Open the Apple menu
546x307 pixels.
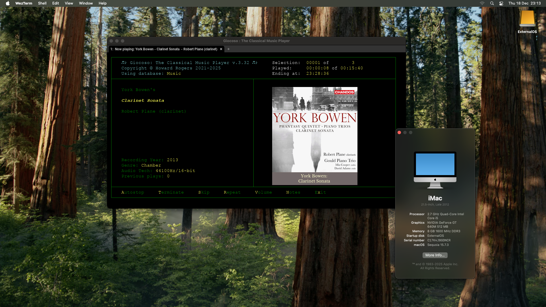click(7, 3)
